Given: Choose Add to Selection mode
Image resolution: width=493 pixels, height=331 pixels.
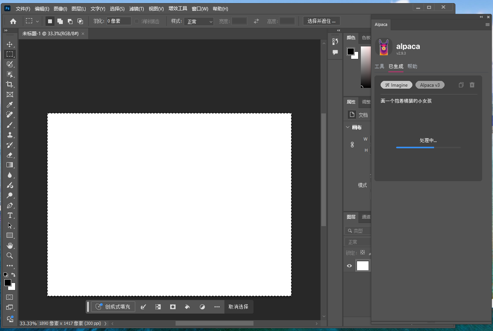Looking at the screenshot, I should click(60, 21).
